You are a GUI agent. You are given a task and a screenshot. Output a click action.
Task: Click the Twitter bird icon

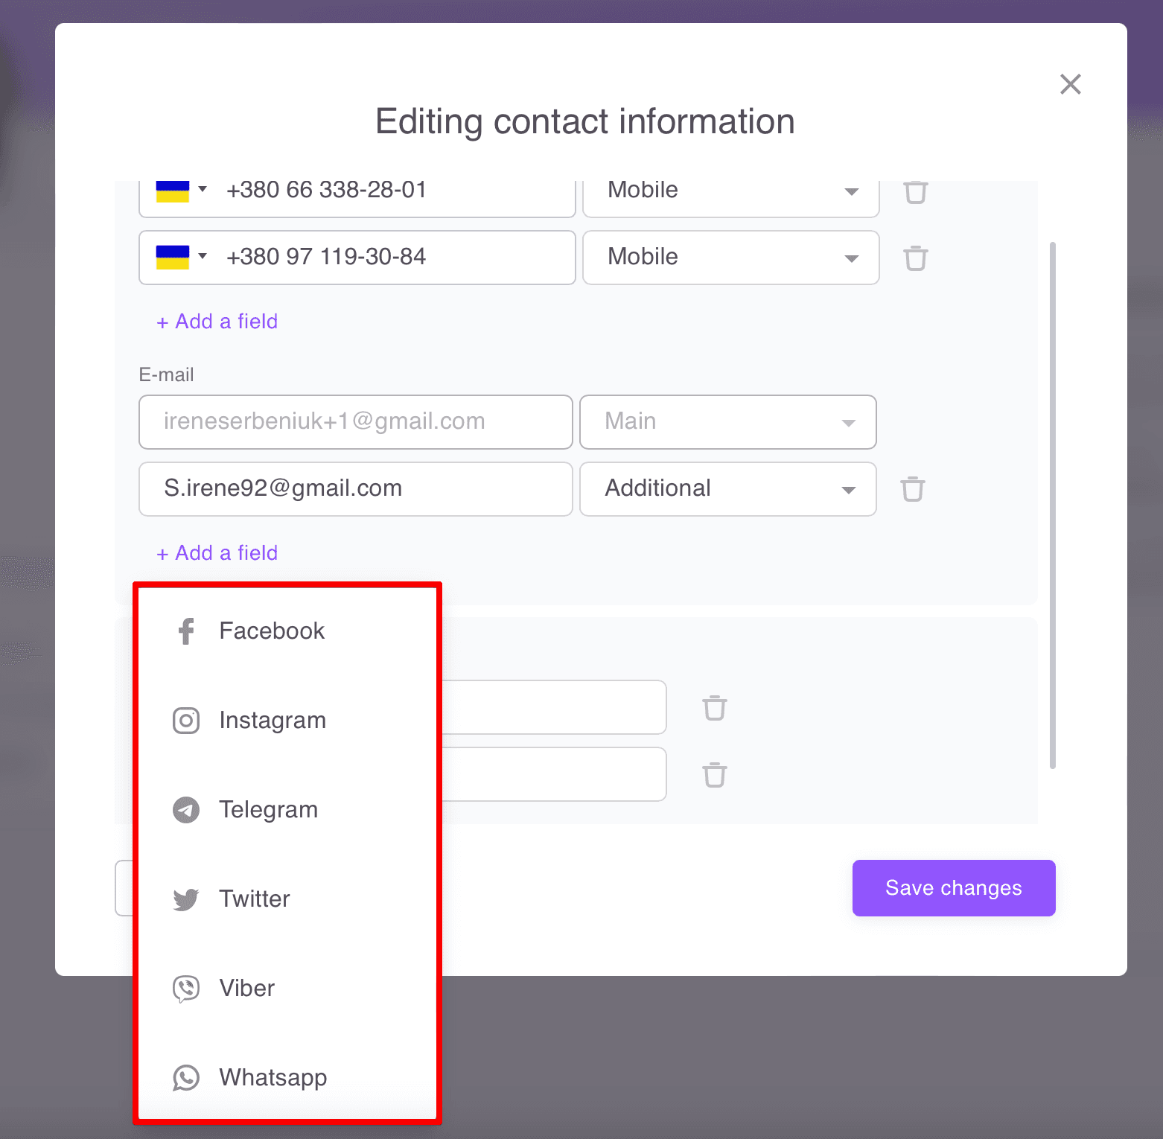tap(186, 899)
